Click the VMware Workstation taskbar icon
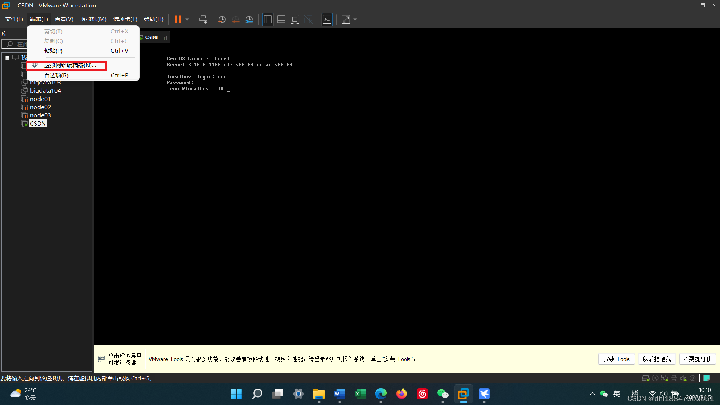The width and height of the screenshot is (720, 405). (463, 394)
